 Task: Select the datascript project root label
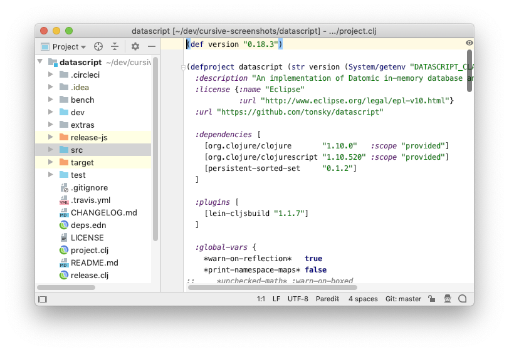80,62
